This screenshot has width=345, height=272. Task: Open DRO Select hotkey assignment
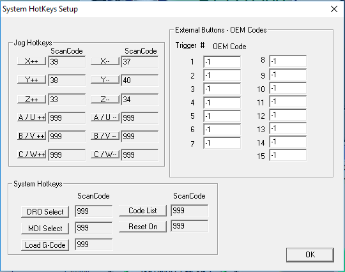(x=45, y=212)
